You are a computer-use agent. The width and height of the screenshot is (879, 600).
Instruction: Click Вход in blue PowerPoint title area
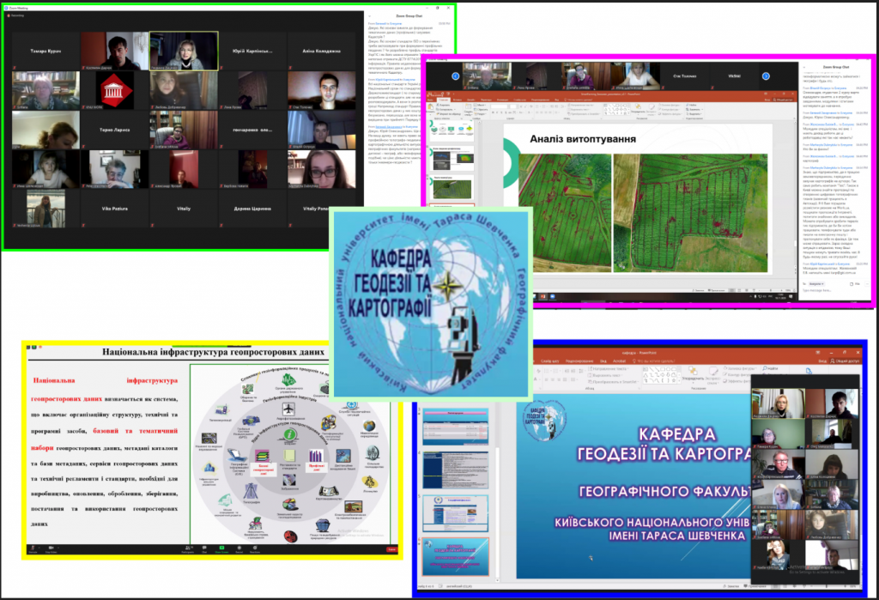tap(822, 361)
